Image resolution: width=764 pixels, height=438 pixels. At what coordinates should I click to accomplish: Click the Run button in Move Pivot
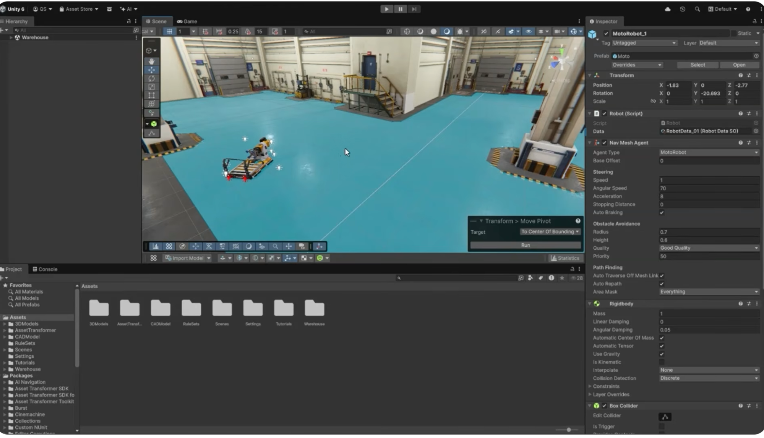pyautogui.click(x=525, y=245)
